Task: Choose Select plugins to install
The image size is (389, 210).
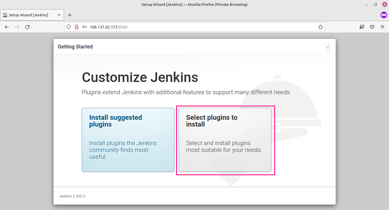Action: click(x=225, y=140)
